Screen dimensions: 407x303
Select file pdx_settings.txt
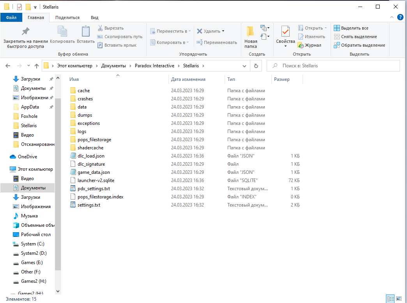(x=94, y=189)
